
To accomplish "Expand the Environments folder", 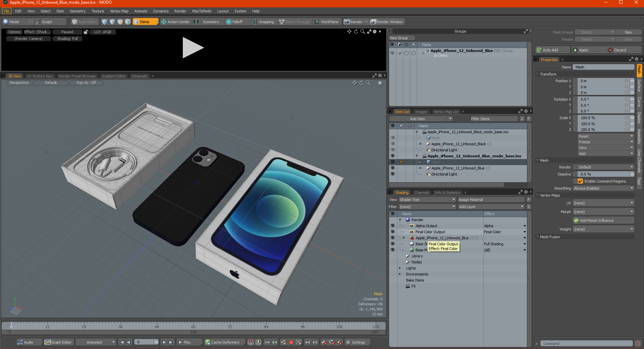I will pyautogui.click(x=400, y=274).
